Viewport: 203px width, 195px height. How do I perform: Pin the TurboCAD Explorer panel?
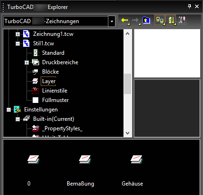(x=189, y=7)
